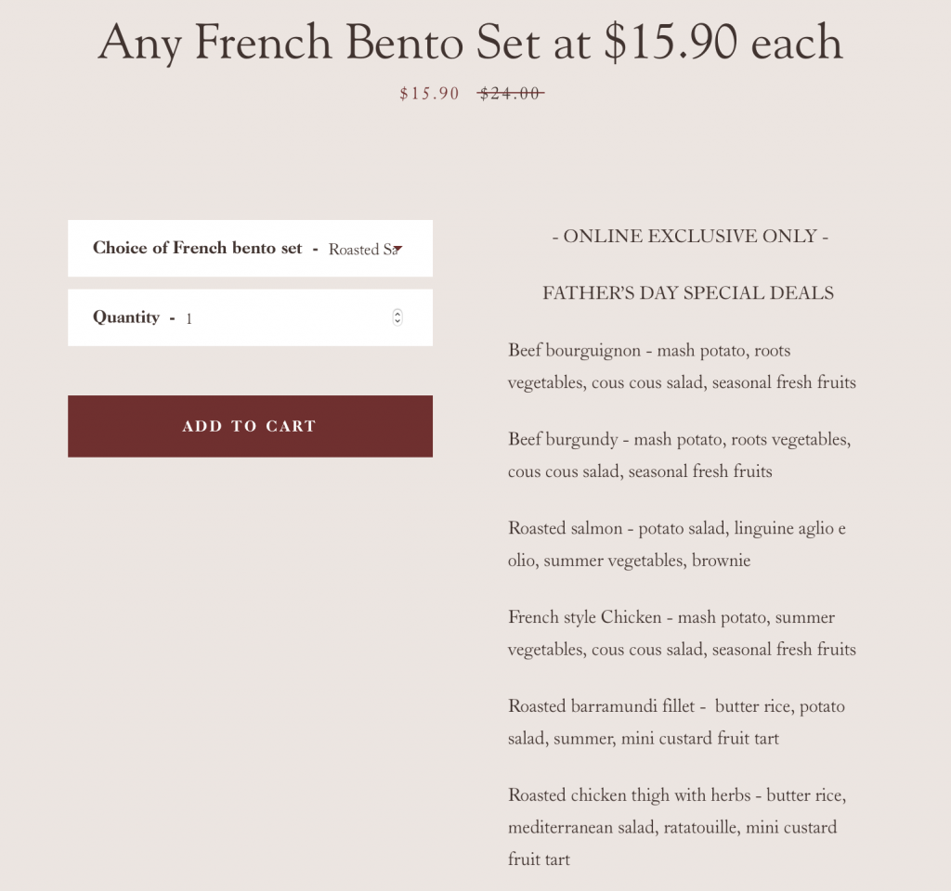Decrease quantity with the down arrow
The image size is (951, 891).
[x=397, y=322]
